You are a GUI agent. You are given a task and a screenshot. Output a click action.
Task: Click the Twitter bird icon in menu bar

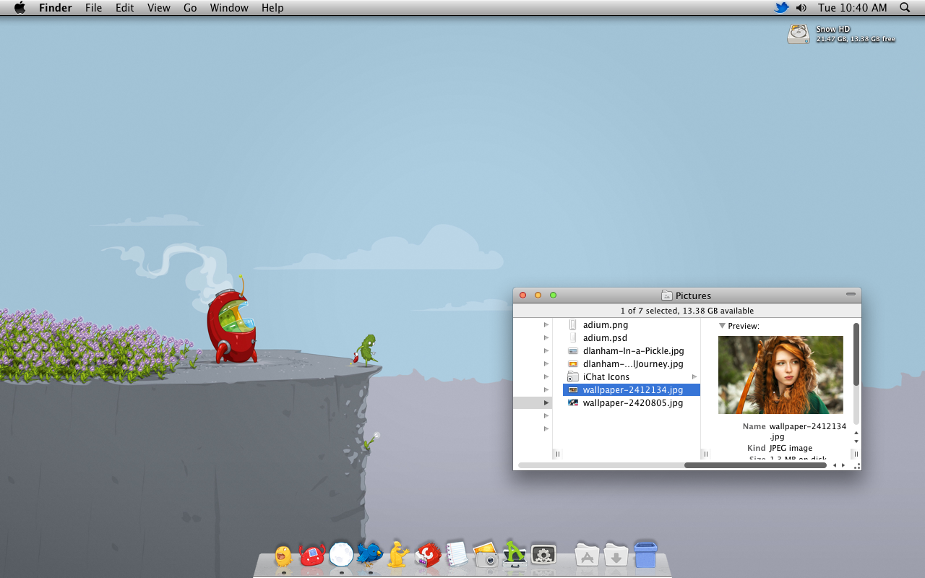click(x=781, y=7)
